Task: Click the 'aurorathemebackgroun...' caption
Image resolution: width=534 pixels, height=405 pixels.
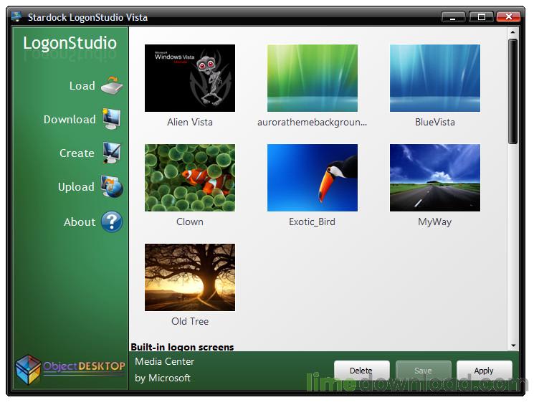Action: coord(313,123)
